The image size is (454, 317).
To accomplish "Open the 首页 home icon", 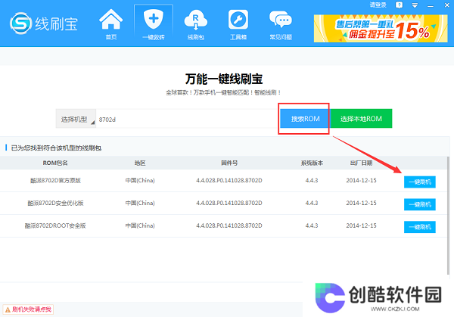I will click(x=111, y=23).
